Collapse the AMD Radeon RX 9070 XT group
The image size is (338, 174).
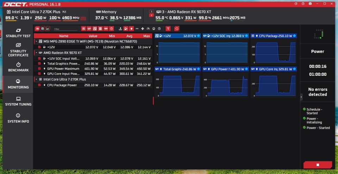[x=36, y=53]
